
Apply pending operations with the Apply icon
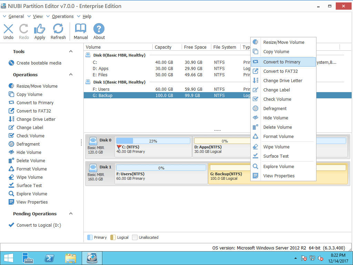(x=40, y=31)
